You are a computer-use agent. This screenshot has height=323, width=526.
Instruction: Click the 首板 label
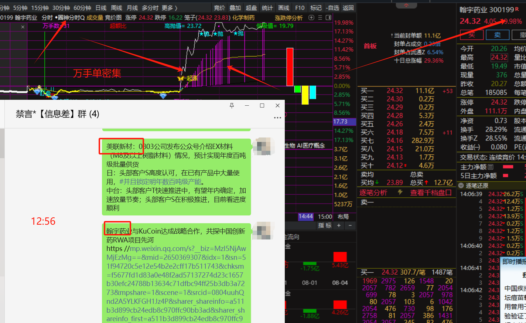pos(370,46)
